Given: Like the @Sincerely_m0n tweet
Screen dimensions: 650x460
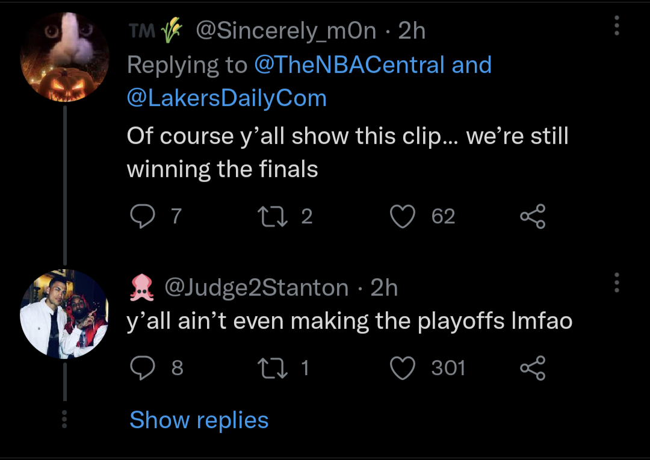Looking at the screenshot, I should [404, 216].
